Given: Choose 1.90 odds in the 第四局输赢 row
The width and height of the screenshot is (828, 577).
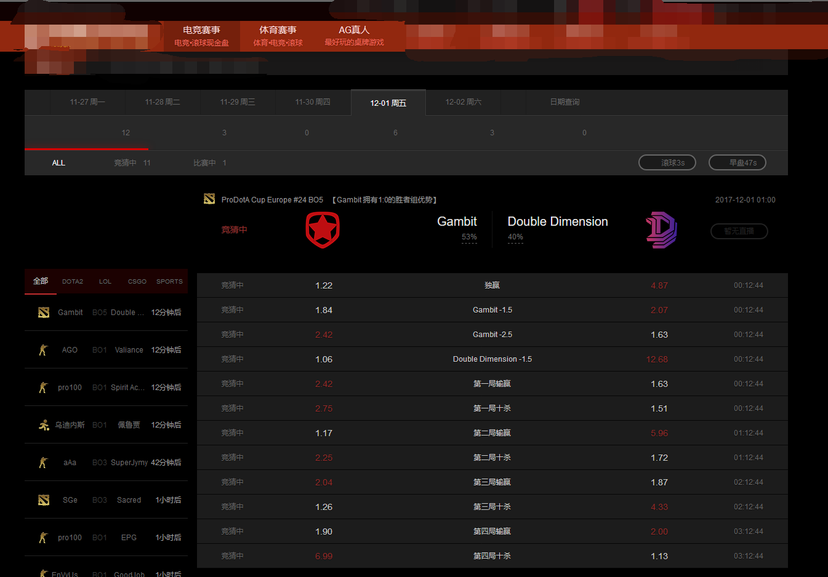Looking at the screenshot, I should pyautogui.click(x=324, y=531).
